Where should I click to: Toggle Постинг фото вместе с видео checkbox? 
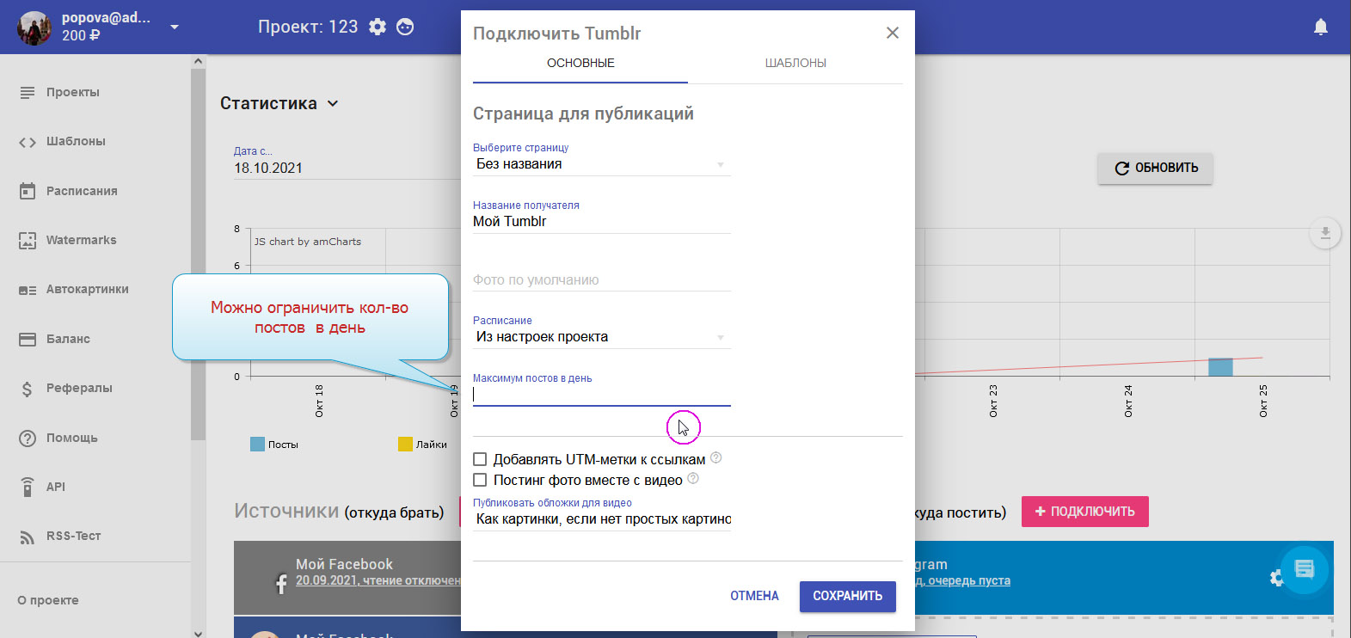(480, 481)
